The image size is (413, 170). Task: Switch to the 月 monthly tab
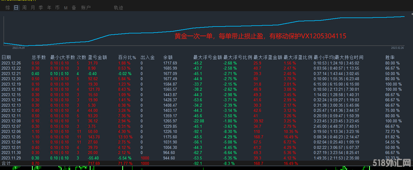33,8
